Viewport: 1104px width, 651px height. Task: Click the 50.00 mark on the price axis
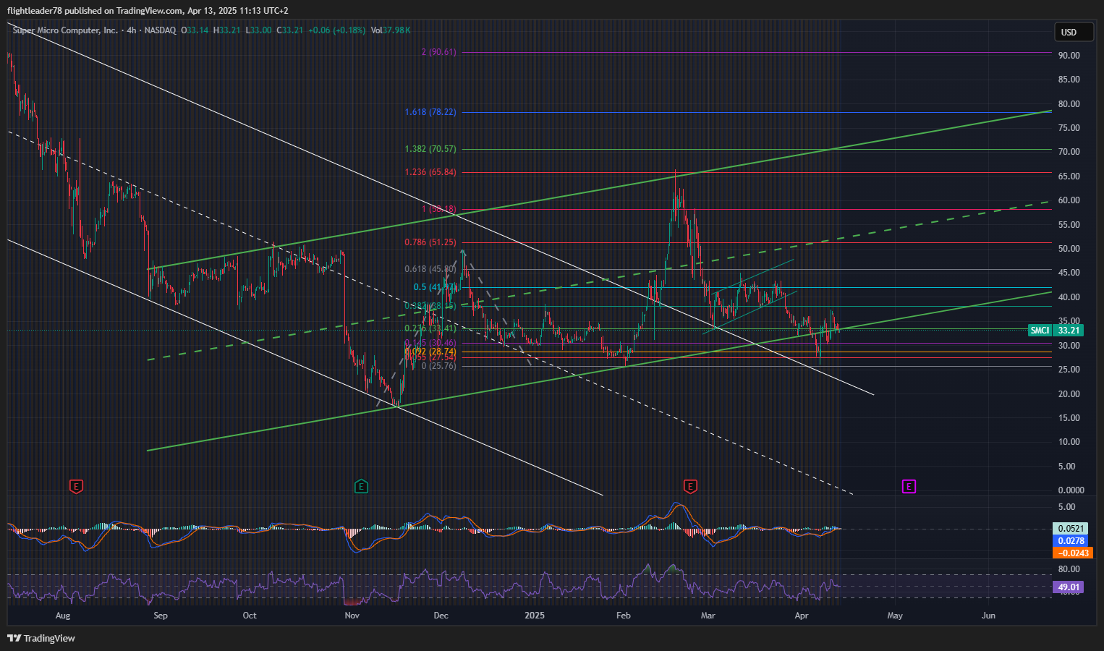tap(1069, 249)
